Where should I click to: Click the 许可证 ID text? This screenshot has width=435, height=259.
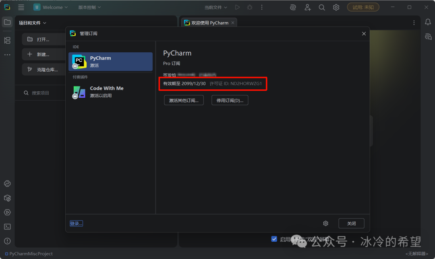point(236,84)
